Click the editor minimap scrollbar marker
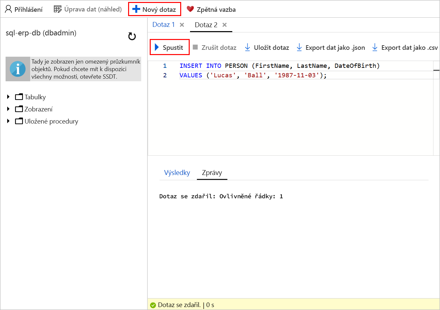The width and height of the screenshot is (440, 310). pyautogui.click(x=436, y=70)
